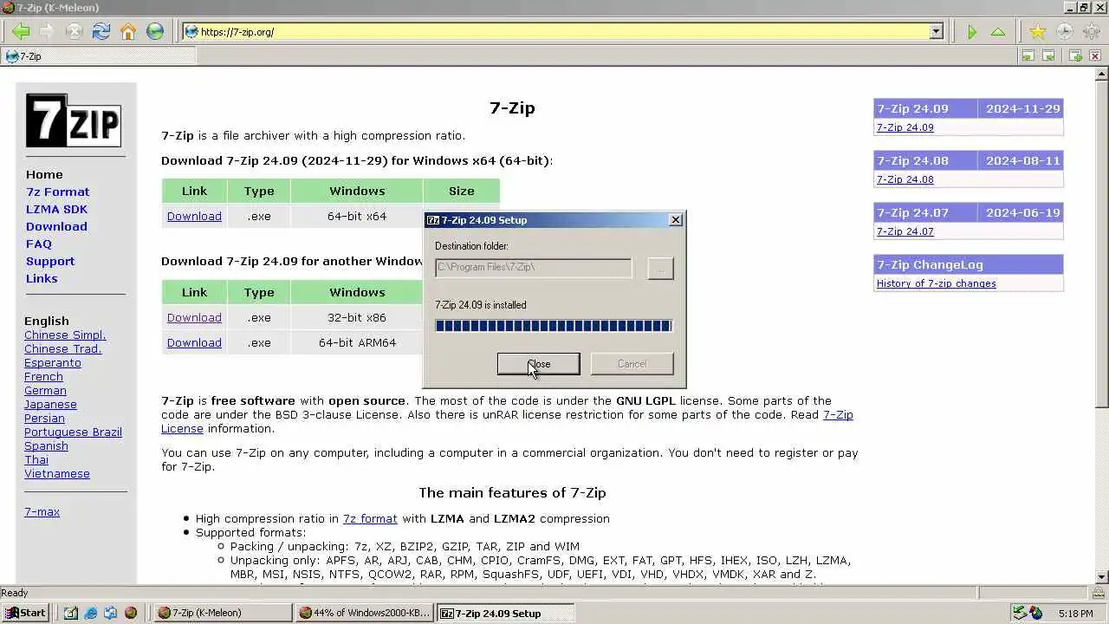This screenshot has height=624, width=1109.
Task: Launch Internet Explorer from quick launch
Action: click(91, 613)
